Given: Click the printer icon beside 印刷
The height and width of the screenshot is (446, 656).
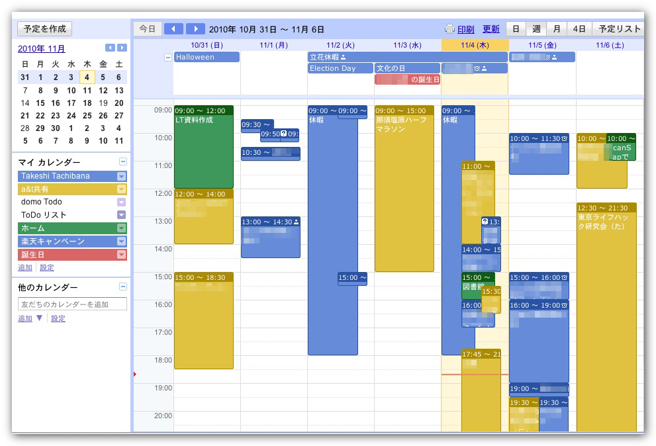Looking at the screenshot, I should (449, 29).
